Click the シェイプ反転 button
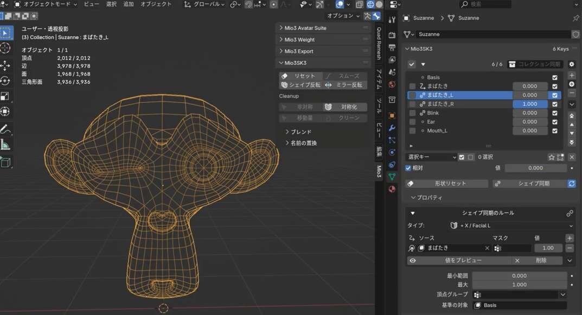 tap(300, 85)
